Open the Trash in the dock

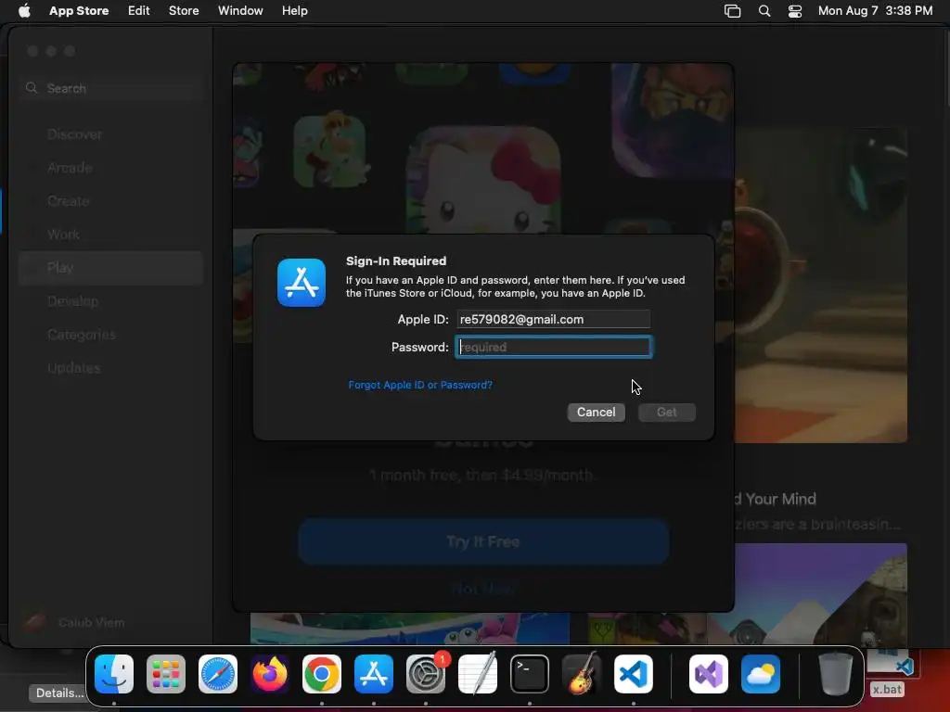836,674
